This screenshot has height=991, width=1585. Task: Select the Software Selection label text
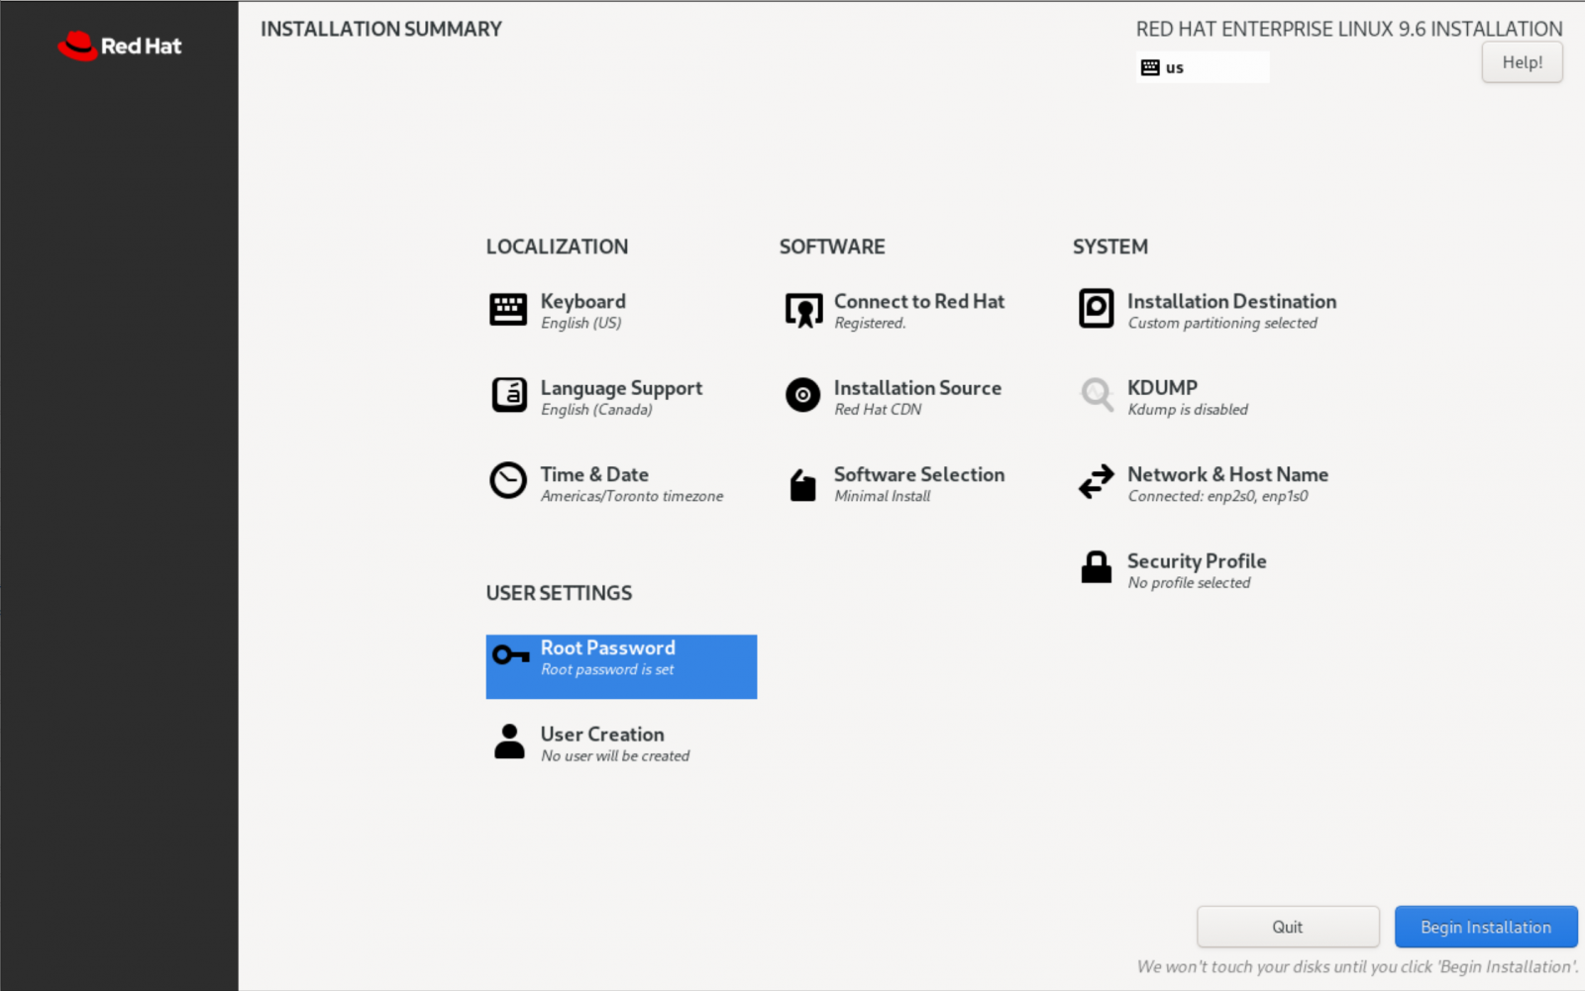click(918, 474)
